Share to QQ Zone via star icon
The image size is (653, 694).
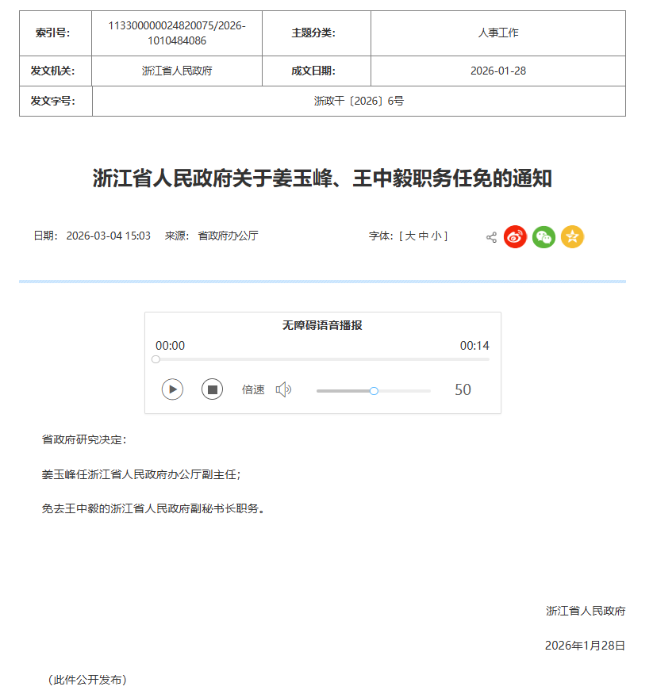click(x=572, y=236)
